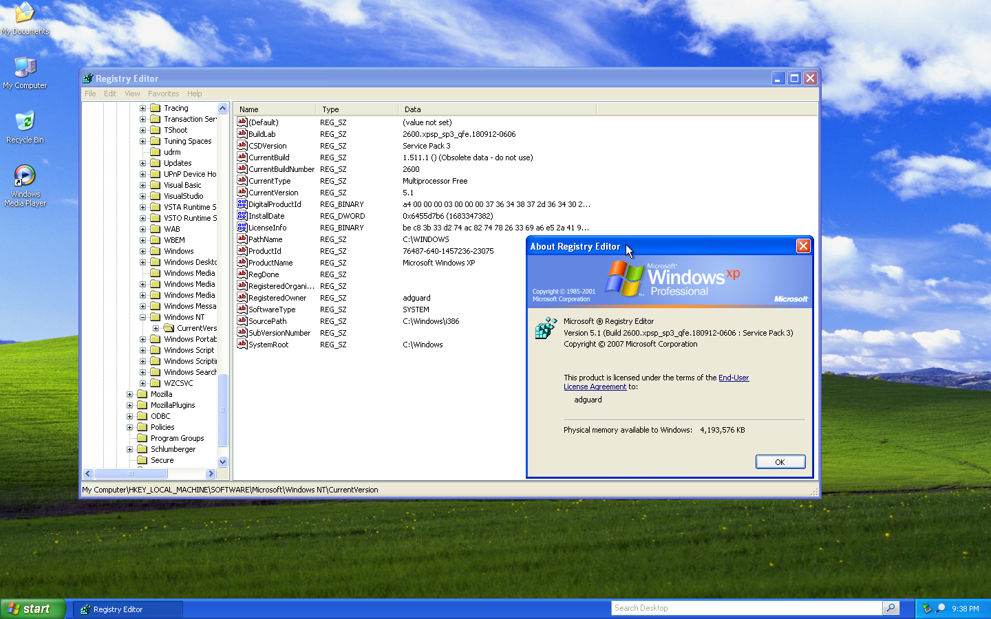This screenshot has width=991, height=619.
Task: Expand the CurrentVersion tree node
Action: [x=156, y=328]
